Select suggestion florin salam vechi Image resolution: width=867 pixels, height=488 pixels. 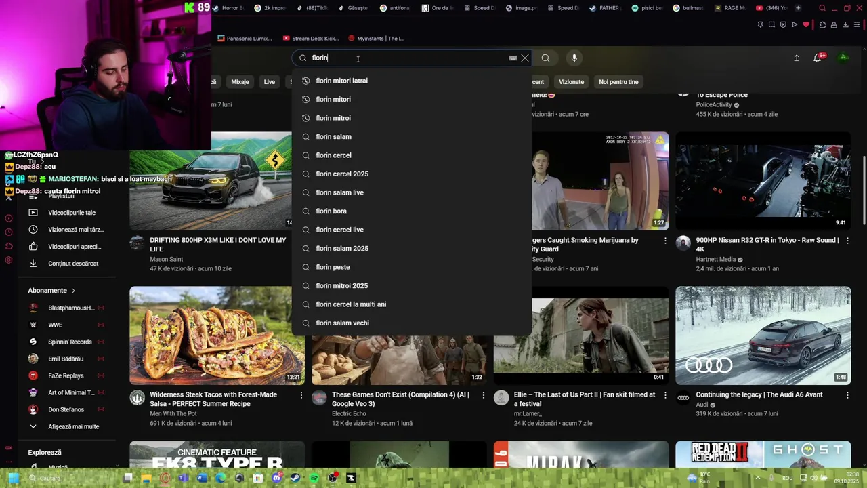412,323
